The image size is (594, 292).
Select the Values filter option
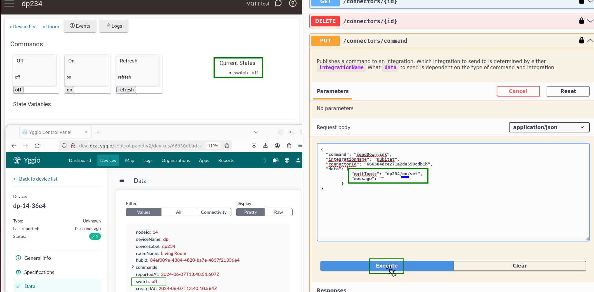tap(143, 212)
